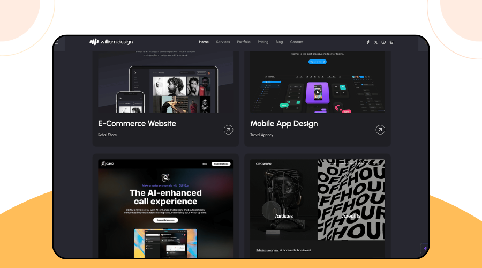Click the arrow icon on Mobile App Design card
The height and width of the screenshot is (268, 482).
(x=380, y=130)
